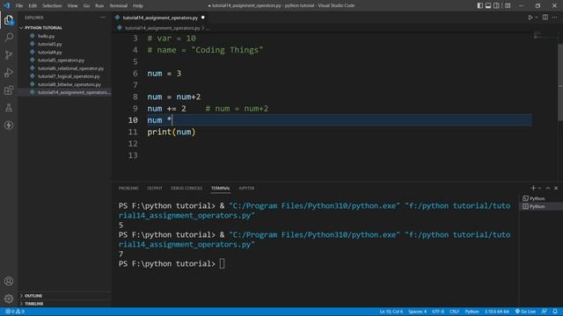Run the Python file with play button

pyautogui.click(x=530, y=18)
